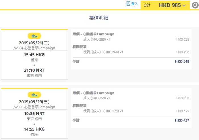Click the outbound subtotal HKD 548
Screen dimensions: 199x140
pyautogui.click(x=182, y=61)
